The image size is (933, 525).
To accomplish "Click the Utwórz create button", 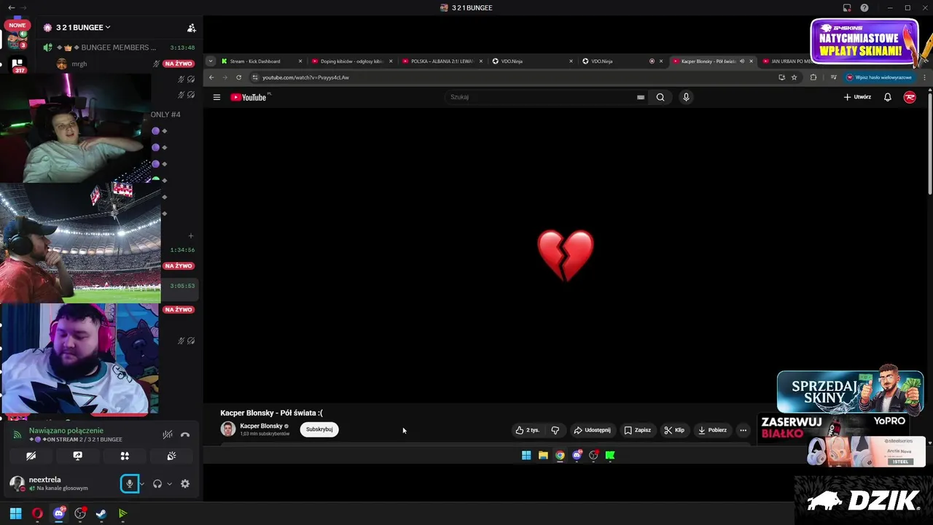I will tap(857, 97).
